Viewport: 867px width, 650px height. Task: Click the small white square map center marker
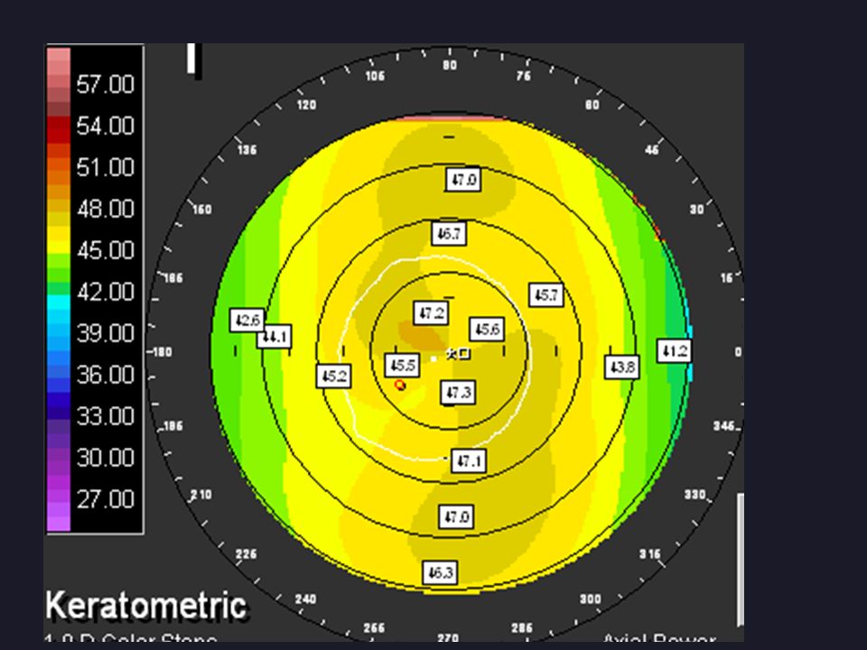coord(433,358)
